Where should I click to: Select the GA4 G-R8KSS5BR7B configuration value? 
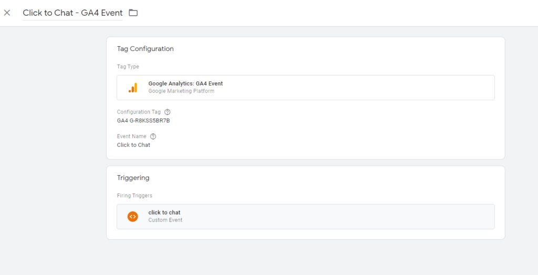143,121
